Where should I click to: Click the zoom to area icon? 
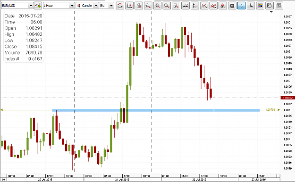click(x=176, y=6)
